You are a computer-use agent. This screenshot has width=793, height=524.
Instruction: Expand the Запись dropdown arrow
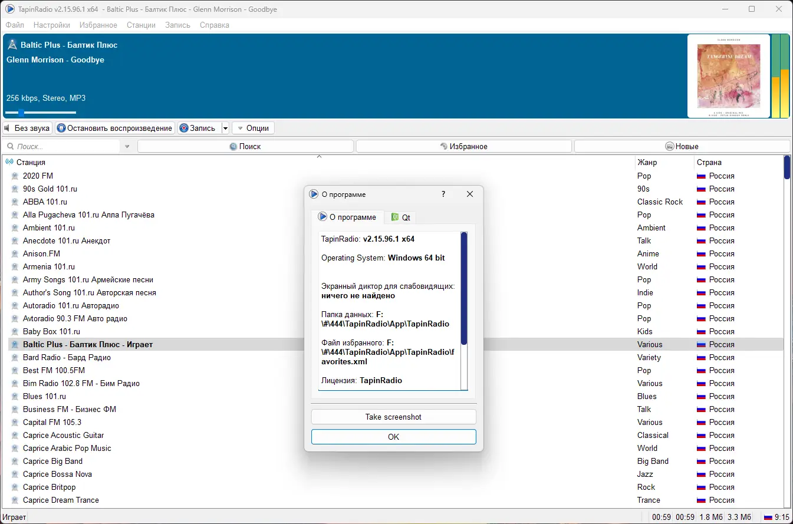[x=225, y=128]
